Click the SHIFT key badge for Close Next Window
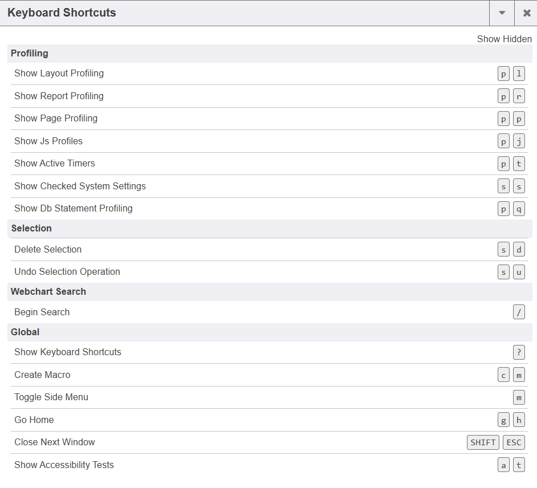The height and width of the screenshot is (488, 537). tap(483, 442)
